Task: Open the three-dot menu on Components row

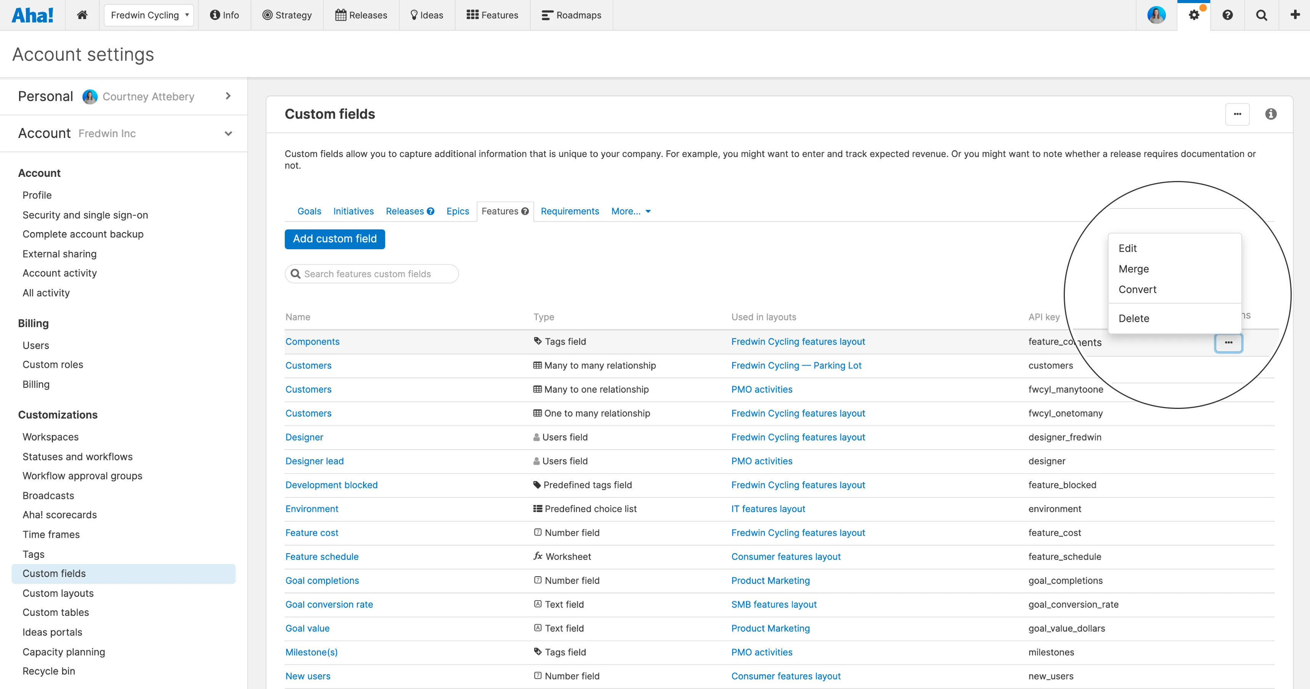Action: [1228, 342]
